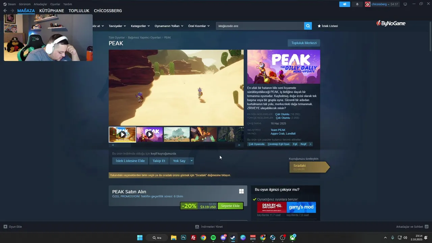Image resolution: width=432 pixels, height=243 pixels.
Task: Open the Aggro Crab publisher link
Action: [x=277, y=134]
